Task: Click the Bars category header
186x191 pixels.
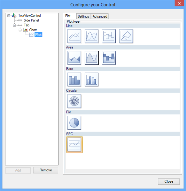Action: [123, 69]
